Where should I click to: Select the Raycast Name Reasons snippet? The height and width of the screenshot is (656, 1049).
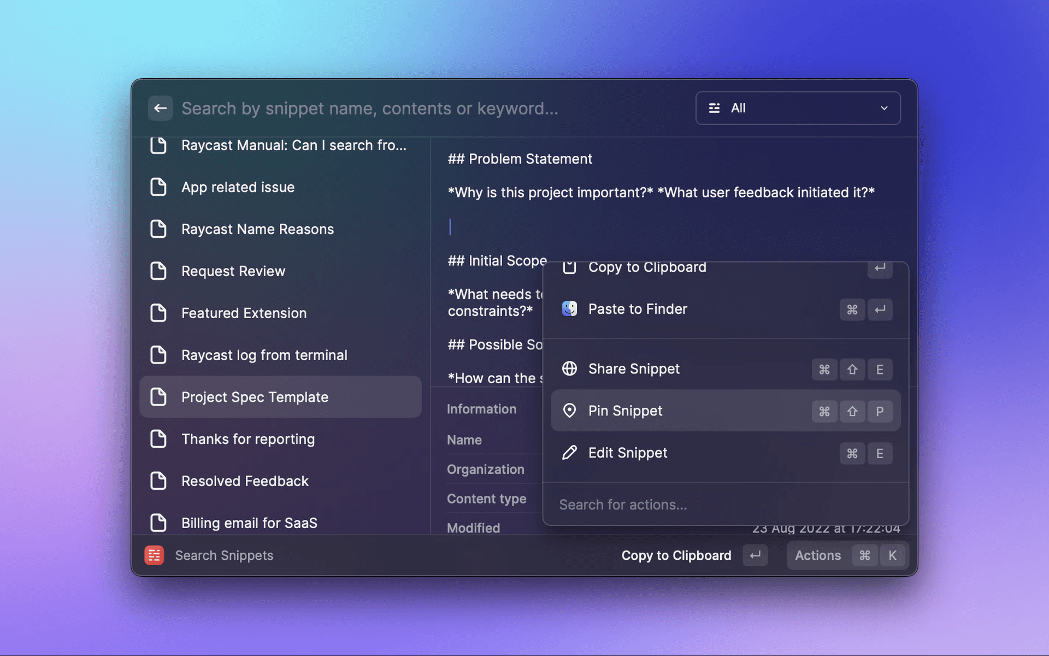click(x=257, y=229)
